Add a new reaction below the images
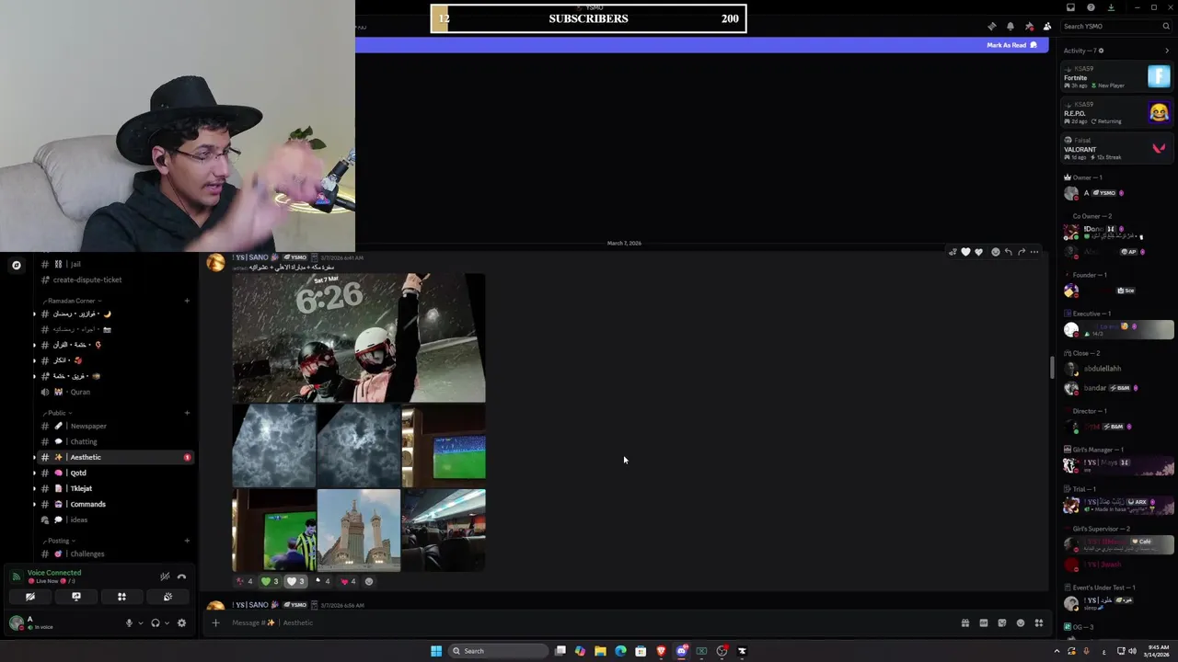The height and width of the screenshot is (662, 1178). [369, 581]
